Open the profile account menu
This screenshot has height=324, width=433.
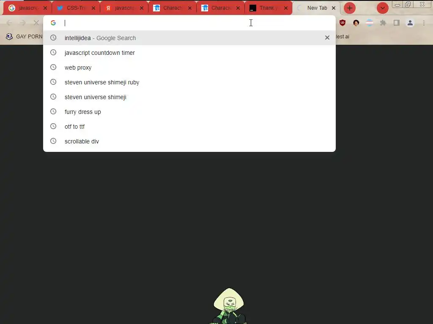click(410, 23)
